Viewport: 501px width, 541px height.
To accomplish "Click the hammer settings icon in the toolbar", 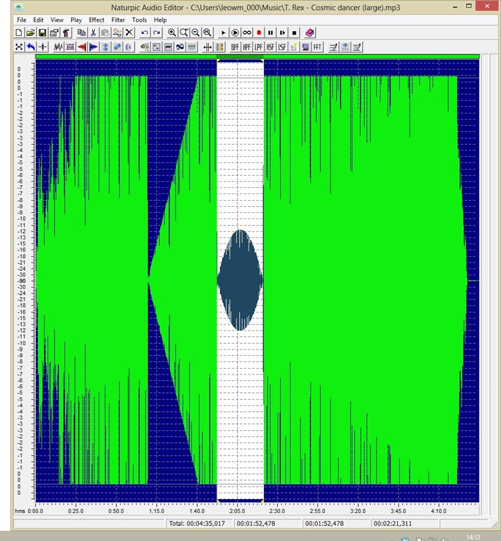I will click(66, 32).
